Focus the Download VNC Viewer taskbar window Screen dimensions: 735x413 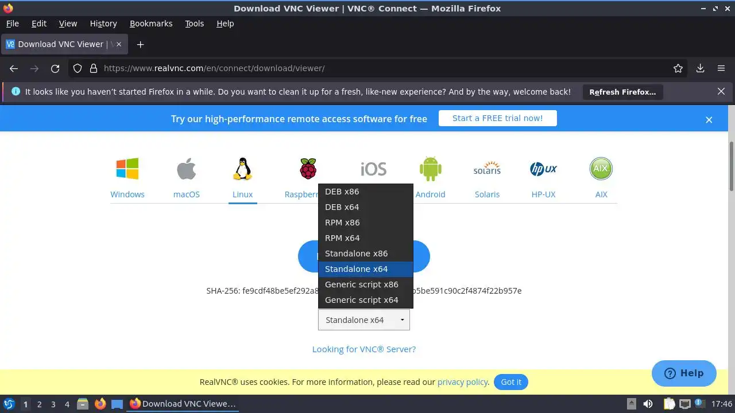click(x=183, y=404)
